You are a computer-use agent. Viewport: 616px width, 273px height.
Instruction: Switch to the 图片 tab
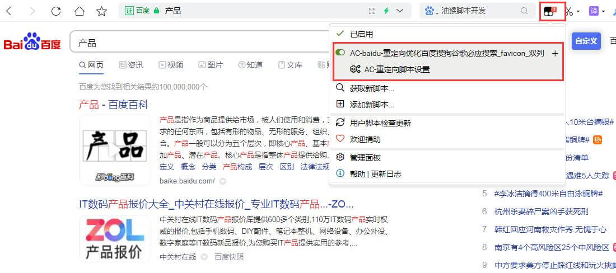click(211, 65)
